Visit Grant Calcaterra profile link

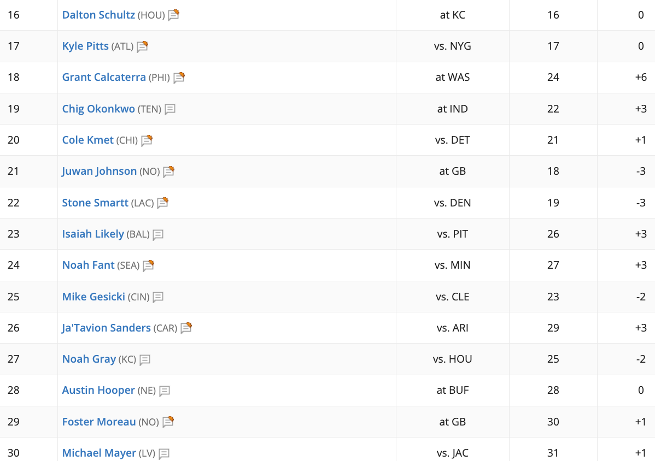(104, 77)
